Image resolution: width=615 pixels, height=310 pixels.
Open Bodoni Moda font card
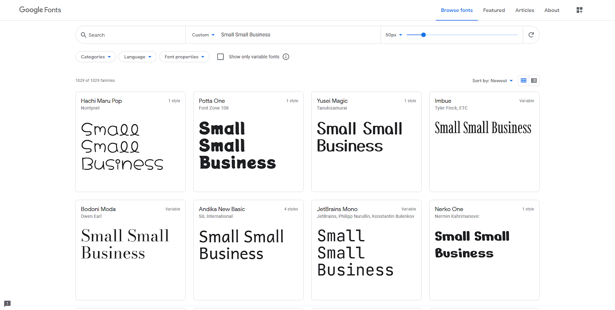pos(130,250)
